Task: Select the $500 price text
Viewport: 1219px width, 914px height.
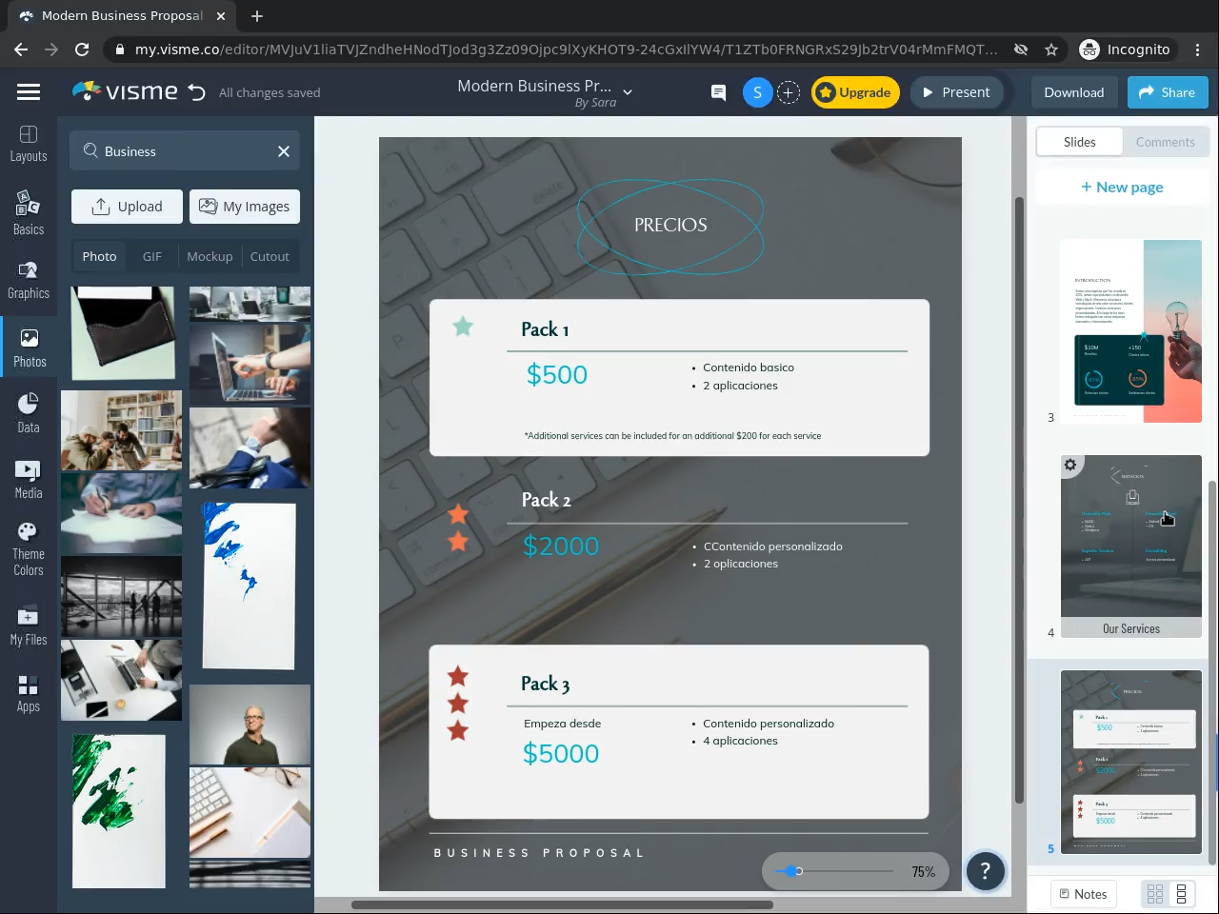Action: pyautogui.click(x=557, y=375)
